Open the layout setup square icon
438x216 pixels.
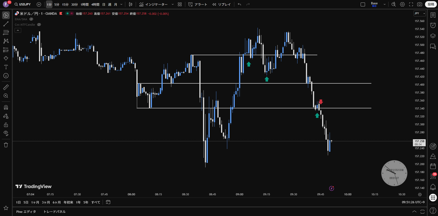[363, 4]
